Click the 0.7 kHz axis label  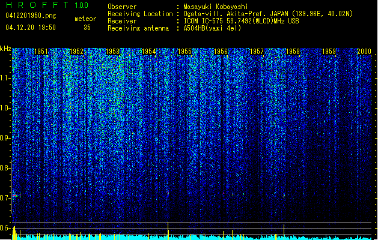point(5,198)
